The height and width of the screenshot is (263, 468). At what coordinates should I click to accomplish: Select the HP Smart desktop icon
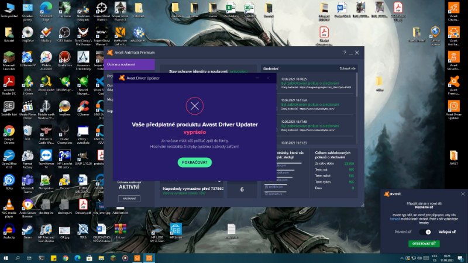pos(175,231)
